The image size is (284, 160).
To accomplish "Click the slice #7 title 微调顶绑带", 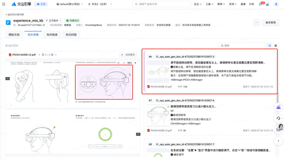I will tap(193, 106).
